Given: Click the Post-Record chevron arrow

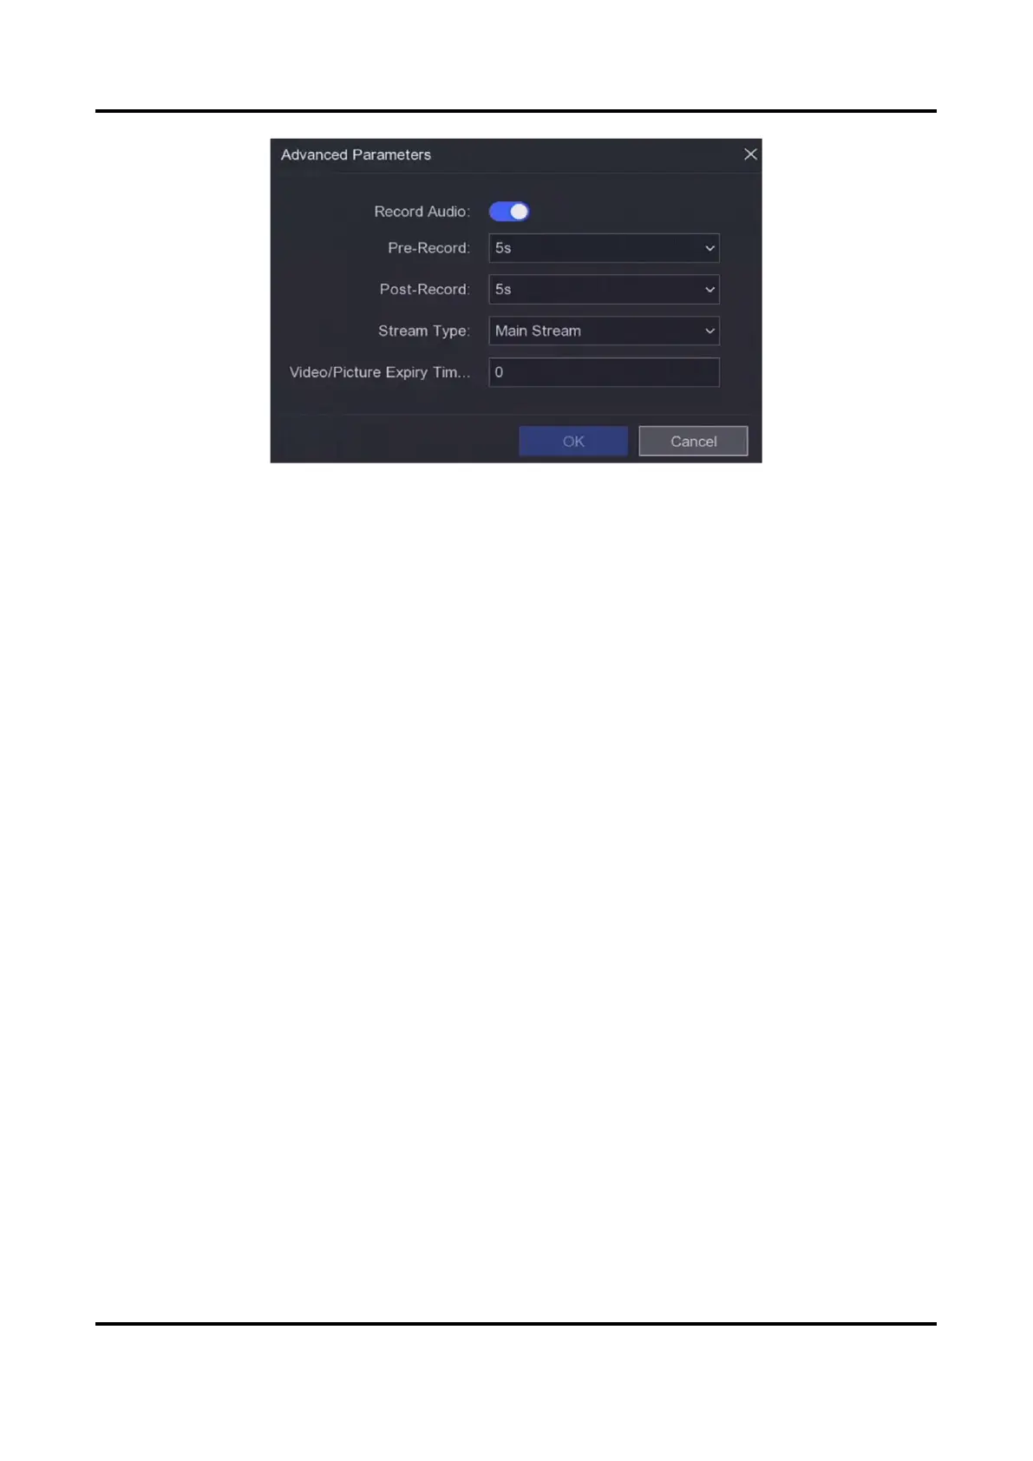Looking at the screenshot, I should [709, 290].
